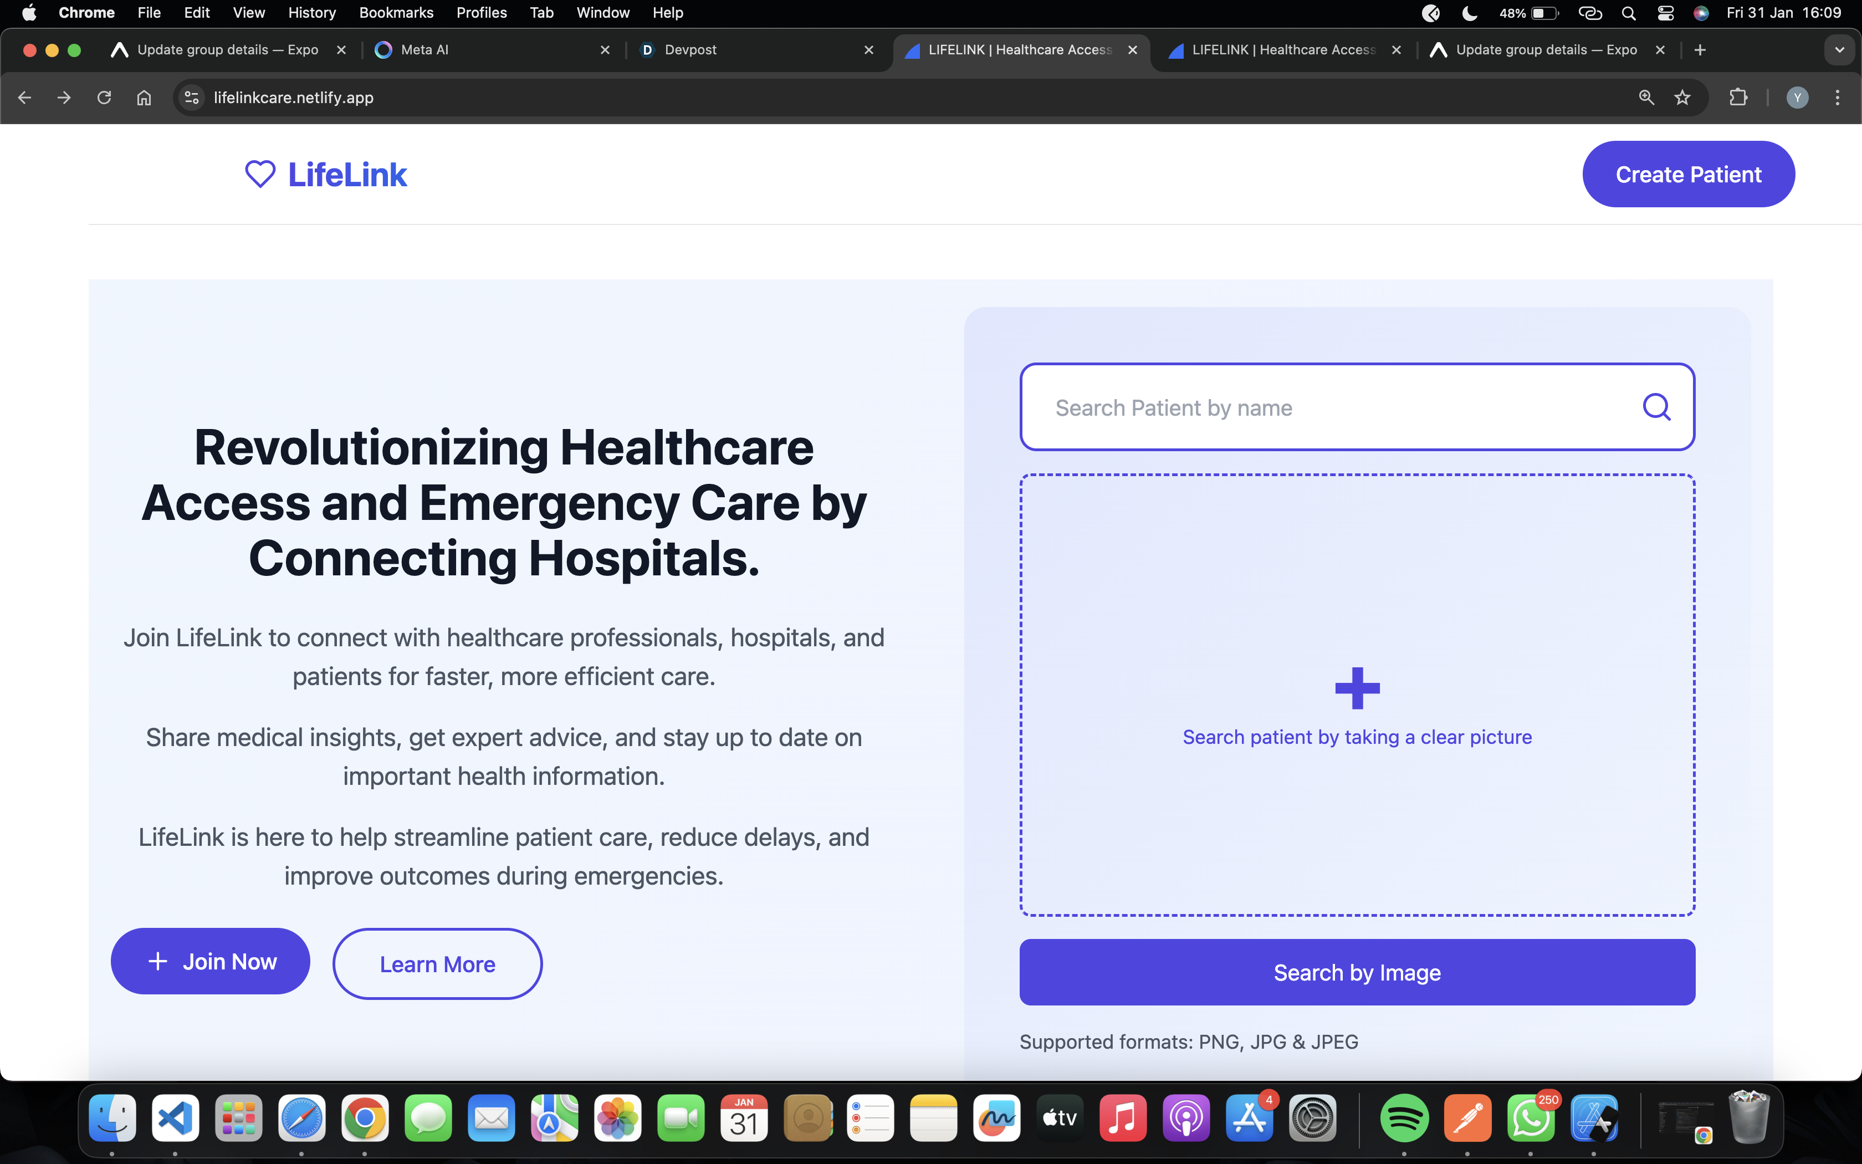Focus the Search Patient by name field
The image size is (1862, 1164).
1339,407
